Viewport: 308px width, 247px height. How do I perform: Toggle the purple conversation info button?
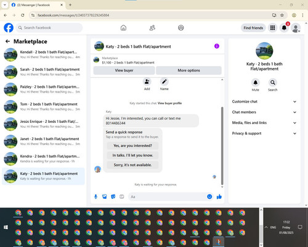pyautogui.click(x=217, y=46)
